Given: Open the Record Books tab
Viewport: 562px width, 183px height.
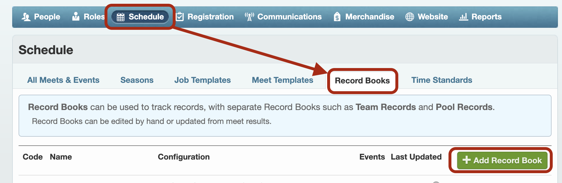Looking at the screenshot, I should tap(362, 80).
